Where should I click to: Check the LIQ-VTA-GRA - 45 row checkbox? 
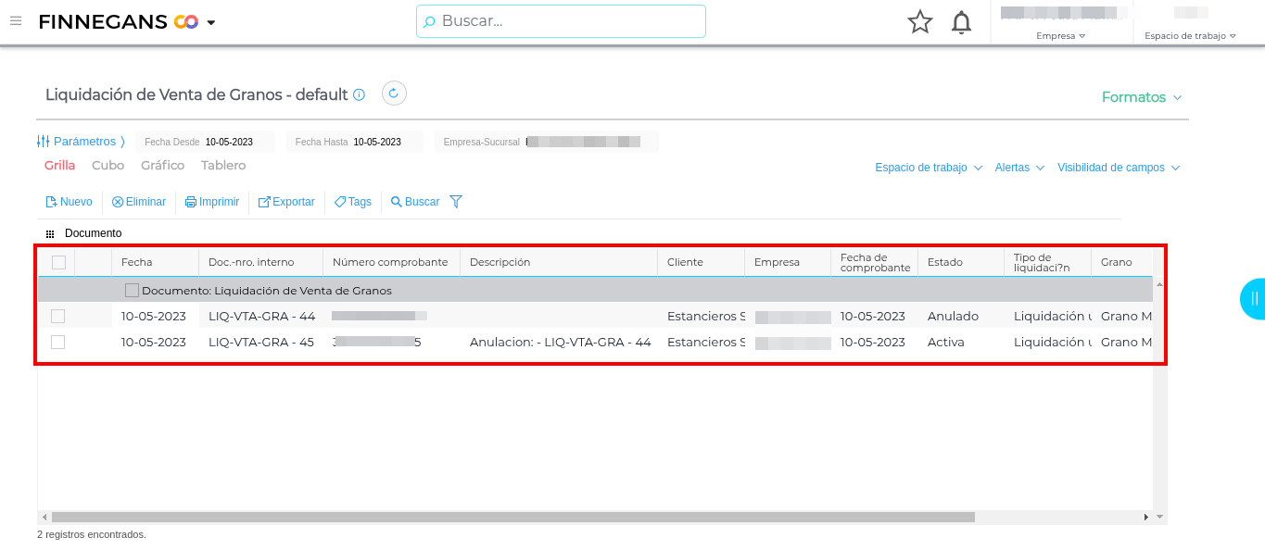58,342
